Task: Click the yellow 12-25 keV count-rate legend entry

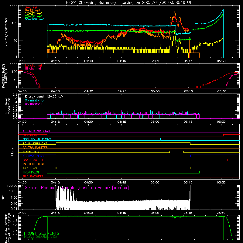Action: coord(33,13)
